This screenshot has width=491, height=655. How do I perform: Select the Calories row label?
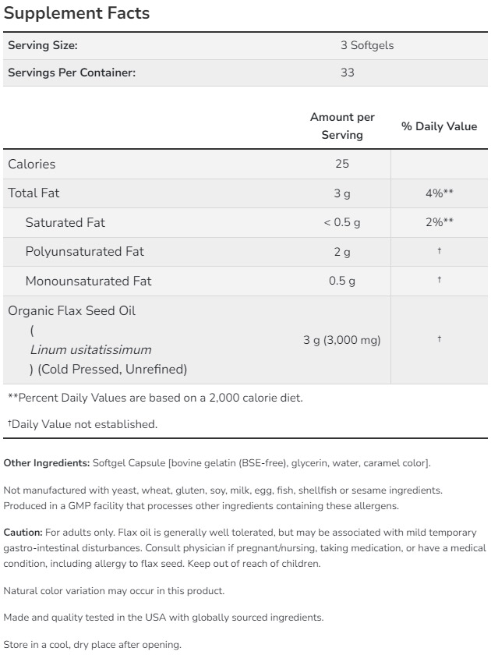pyautogui.click(x=32, y=164)
